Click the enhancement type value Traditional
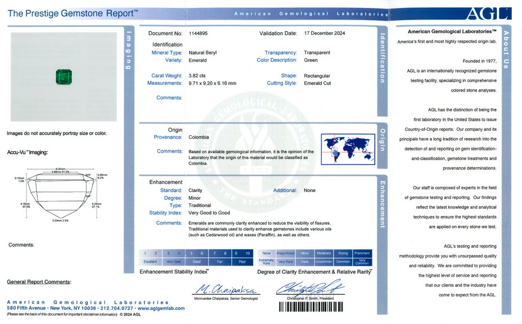Viewport: 522px width, 324px height. click(x=200, y=206)
